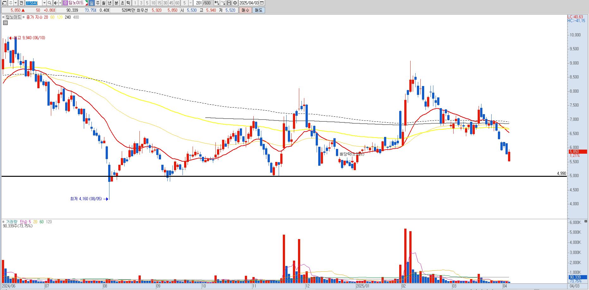Switch to the weekly 주 chart period
Viewport: 589px width, 290px height.
tap(97, 3)
